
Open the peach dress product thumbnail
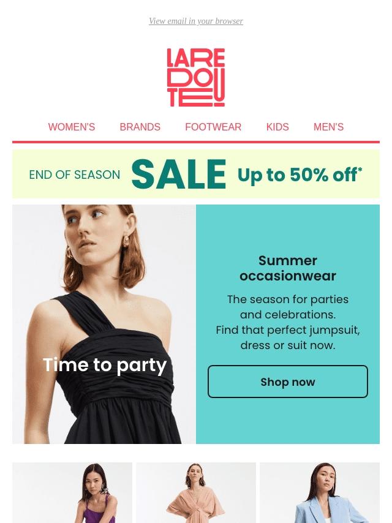coord(196,492)
